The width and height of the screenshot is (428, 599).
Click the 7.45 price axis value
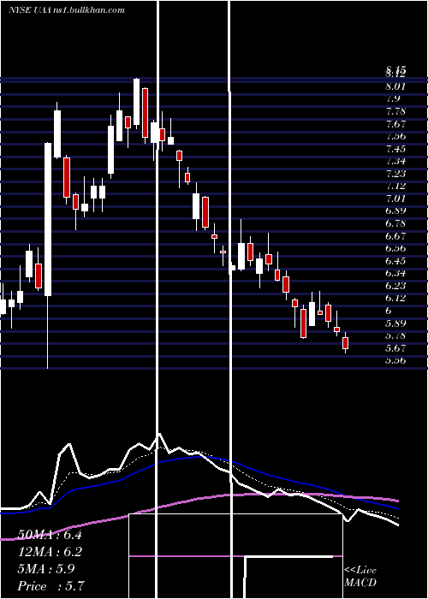[395, 149]
